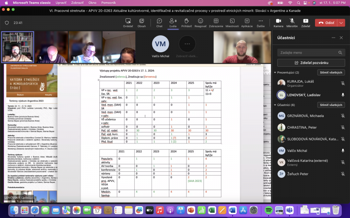Screen dimensions: 350x218
Task: Unmute the Mikrofón microphone
Action: click(292, 21)
